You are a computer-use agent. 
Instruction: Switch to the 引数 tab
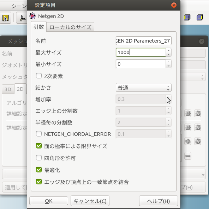(38, 27)
